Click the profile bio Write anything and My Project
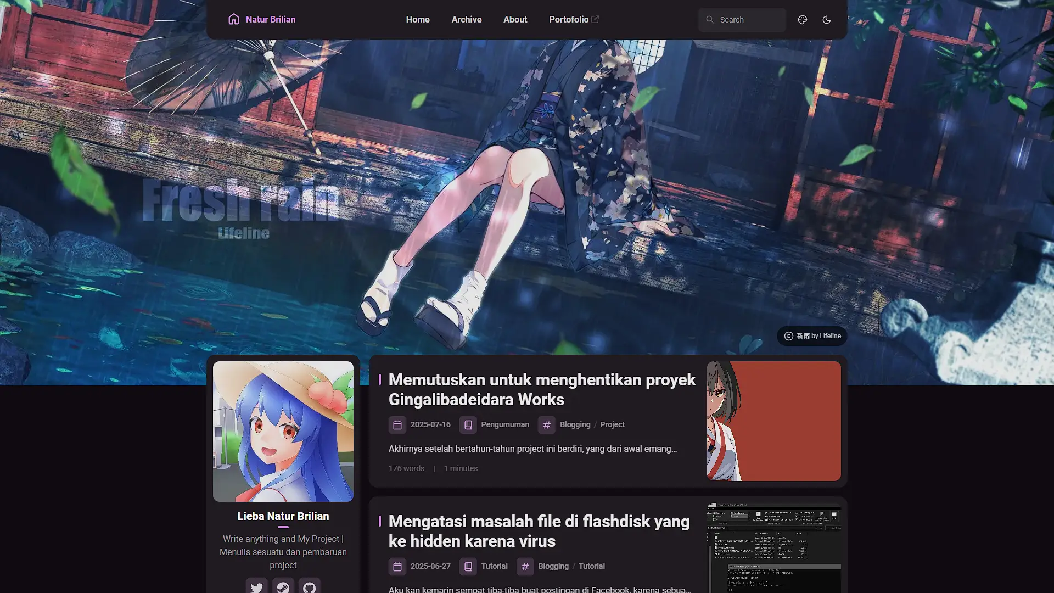 click(x=283, y=552)
